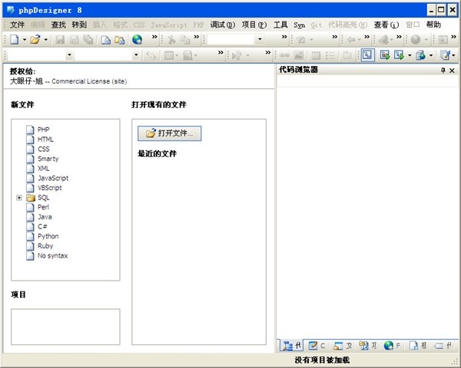
Task: Click the grayed Save disk icon
Action: click(60, 39)
